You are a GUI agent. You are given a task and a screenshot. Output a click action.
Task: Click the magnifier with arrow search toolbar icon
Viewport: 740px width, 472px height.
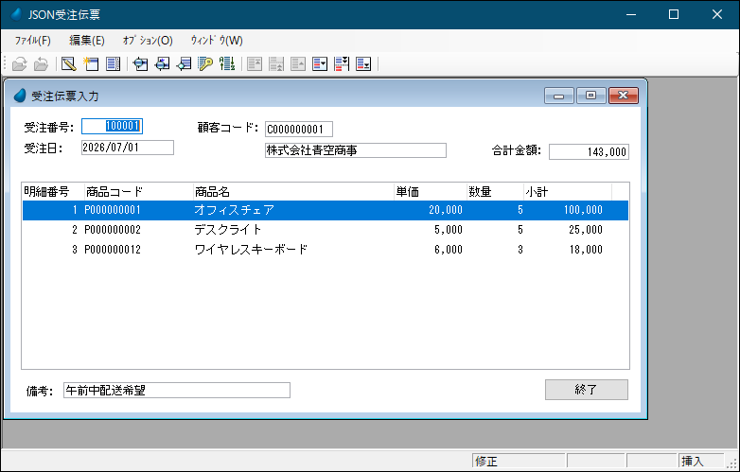pos(162,63)
